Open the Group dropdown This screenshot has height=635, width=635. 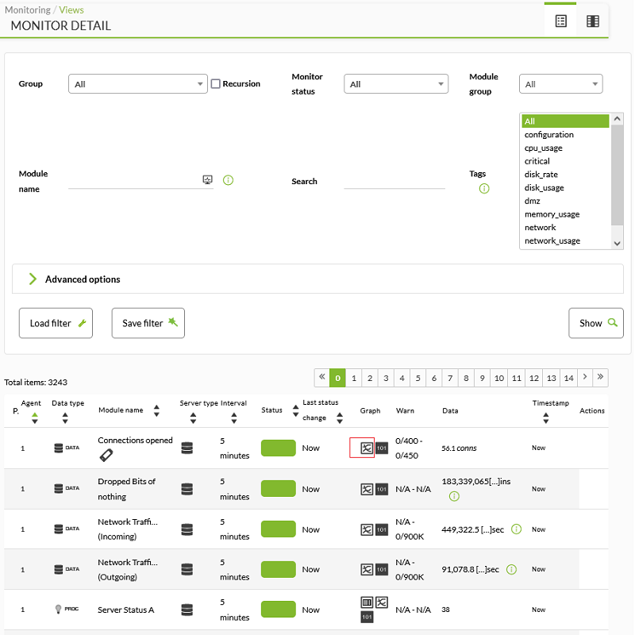point(137,84)
